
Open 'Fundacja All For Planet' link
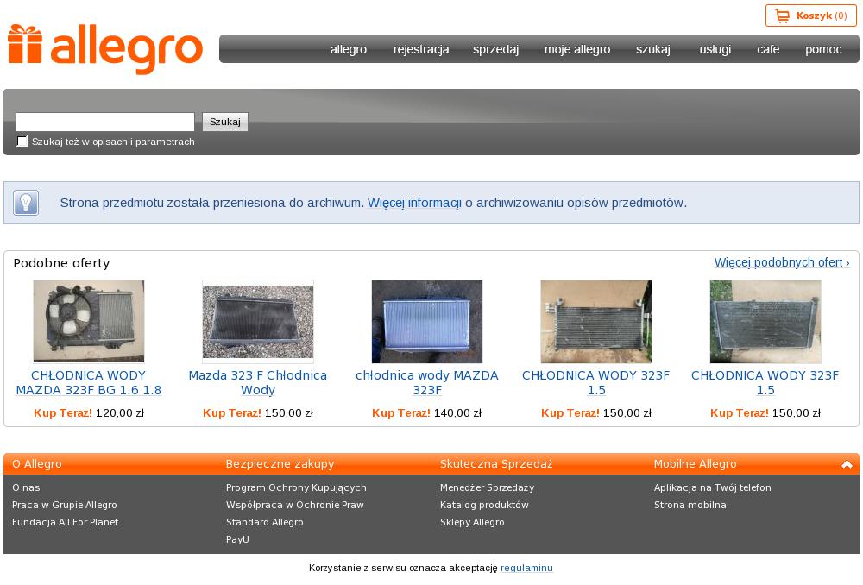[x=65, y=522]
